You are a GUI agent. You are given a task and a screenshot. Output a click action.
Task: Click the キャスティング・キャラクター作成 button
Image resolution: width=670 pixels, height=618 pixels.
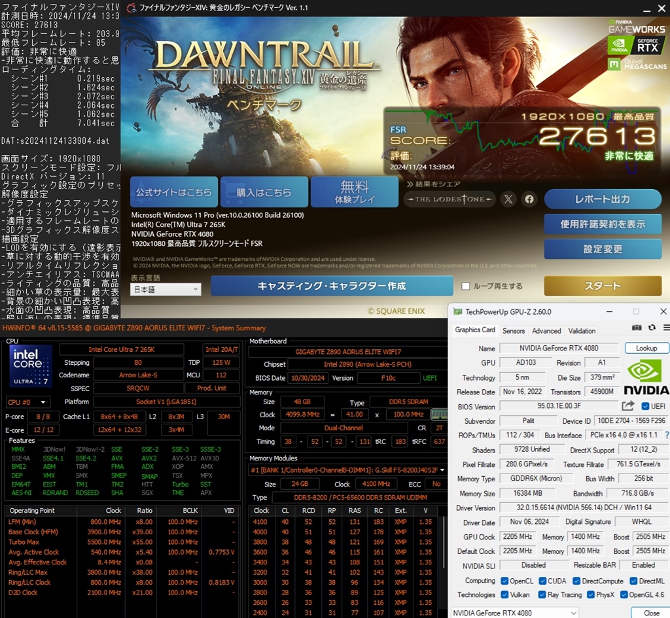(x=332, y=286)
